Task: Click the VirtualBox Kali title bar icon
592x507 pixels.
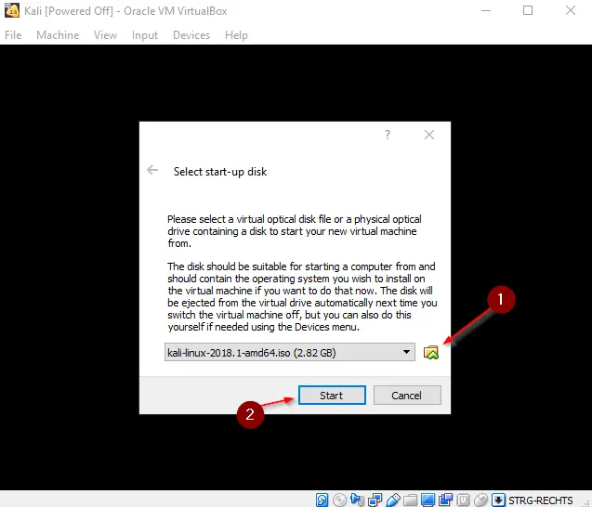Action: 12,10
